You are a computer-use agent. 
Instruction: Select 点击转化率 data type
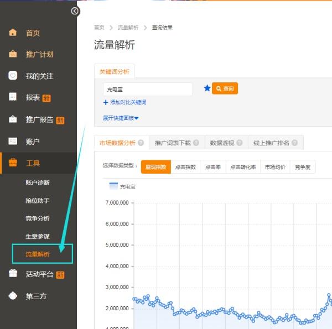(x=243, y=167)
